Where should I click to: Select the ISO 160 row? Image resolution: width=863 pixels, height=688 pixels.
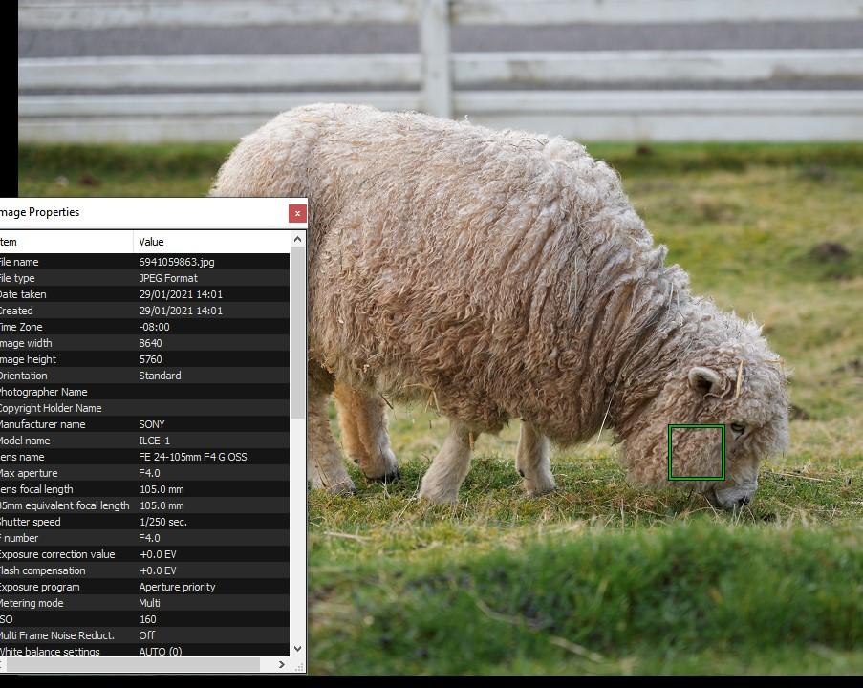pos(144,619)
